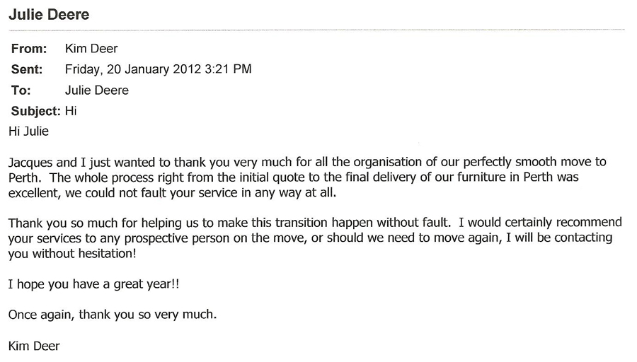Click the Hi Julie greeting line

pyautogui.click(x=28, y=131)
